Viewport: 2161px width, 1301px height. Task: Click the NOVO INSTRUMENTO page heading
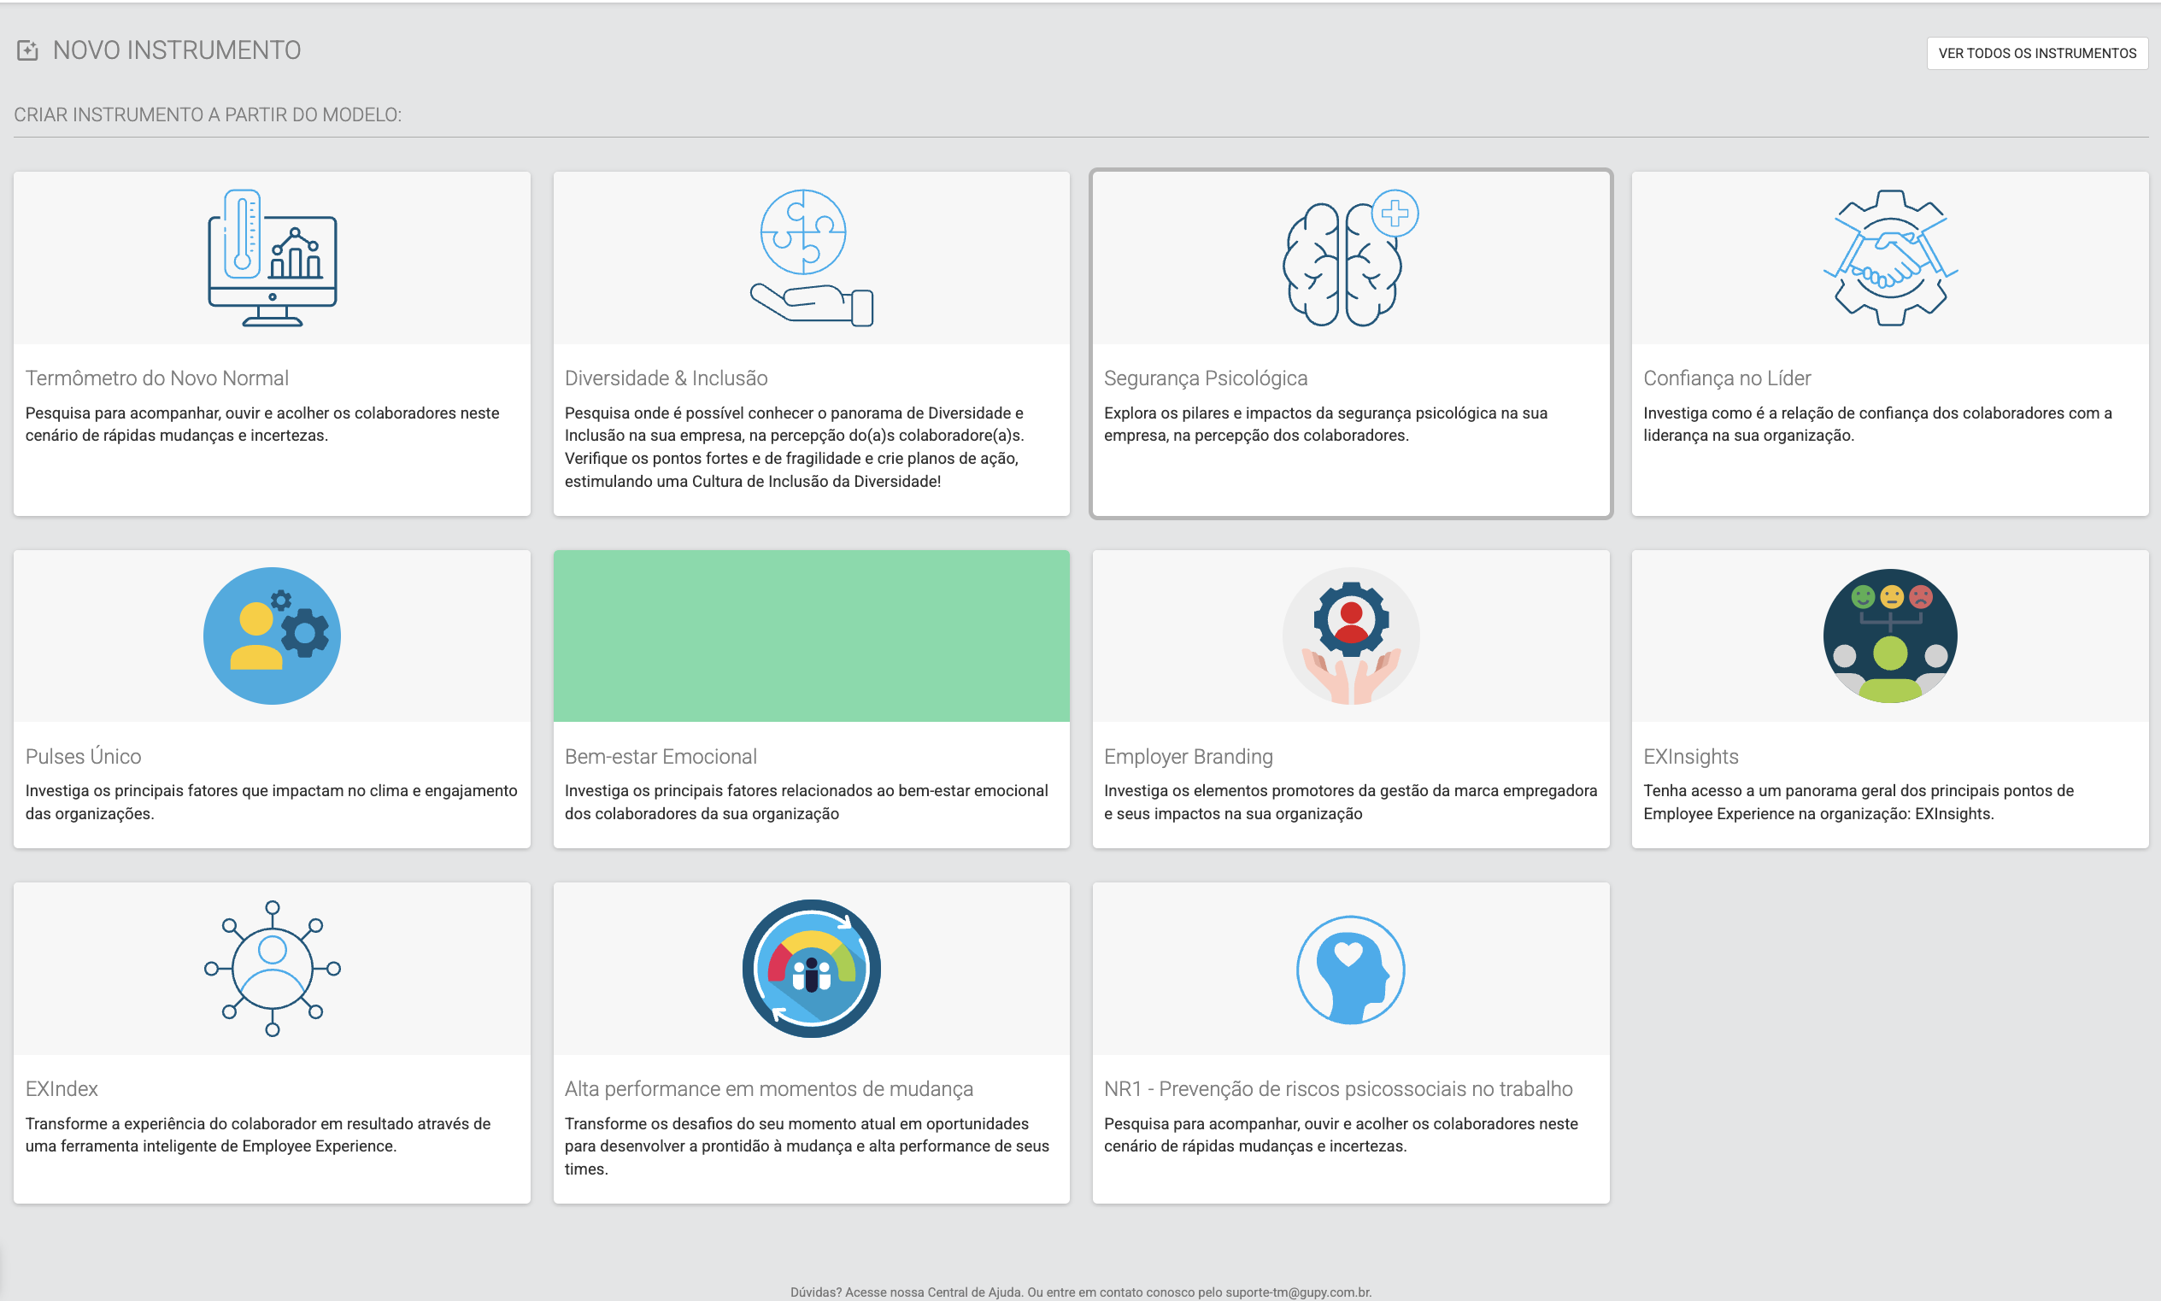pos(177,51)
